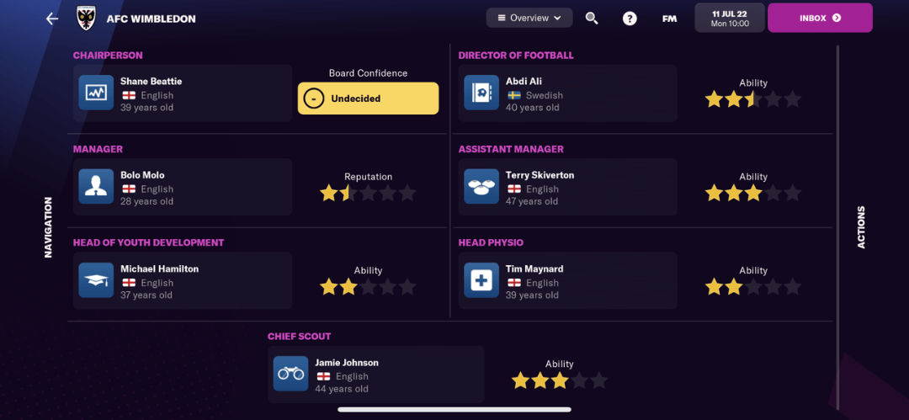Open the search magnifier icon
The height and width of the screenshot is (420, 909).
click(x=592, y=18)
